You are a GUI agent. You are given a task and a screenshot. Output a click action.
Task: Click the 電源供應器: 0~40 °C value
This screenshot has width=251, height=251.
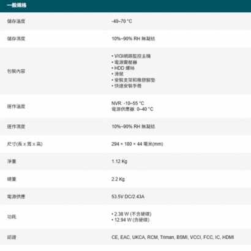(x=132, y=110)
